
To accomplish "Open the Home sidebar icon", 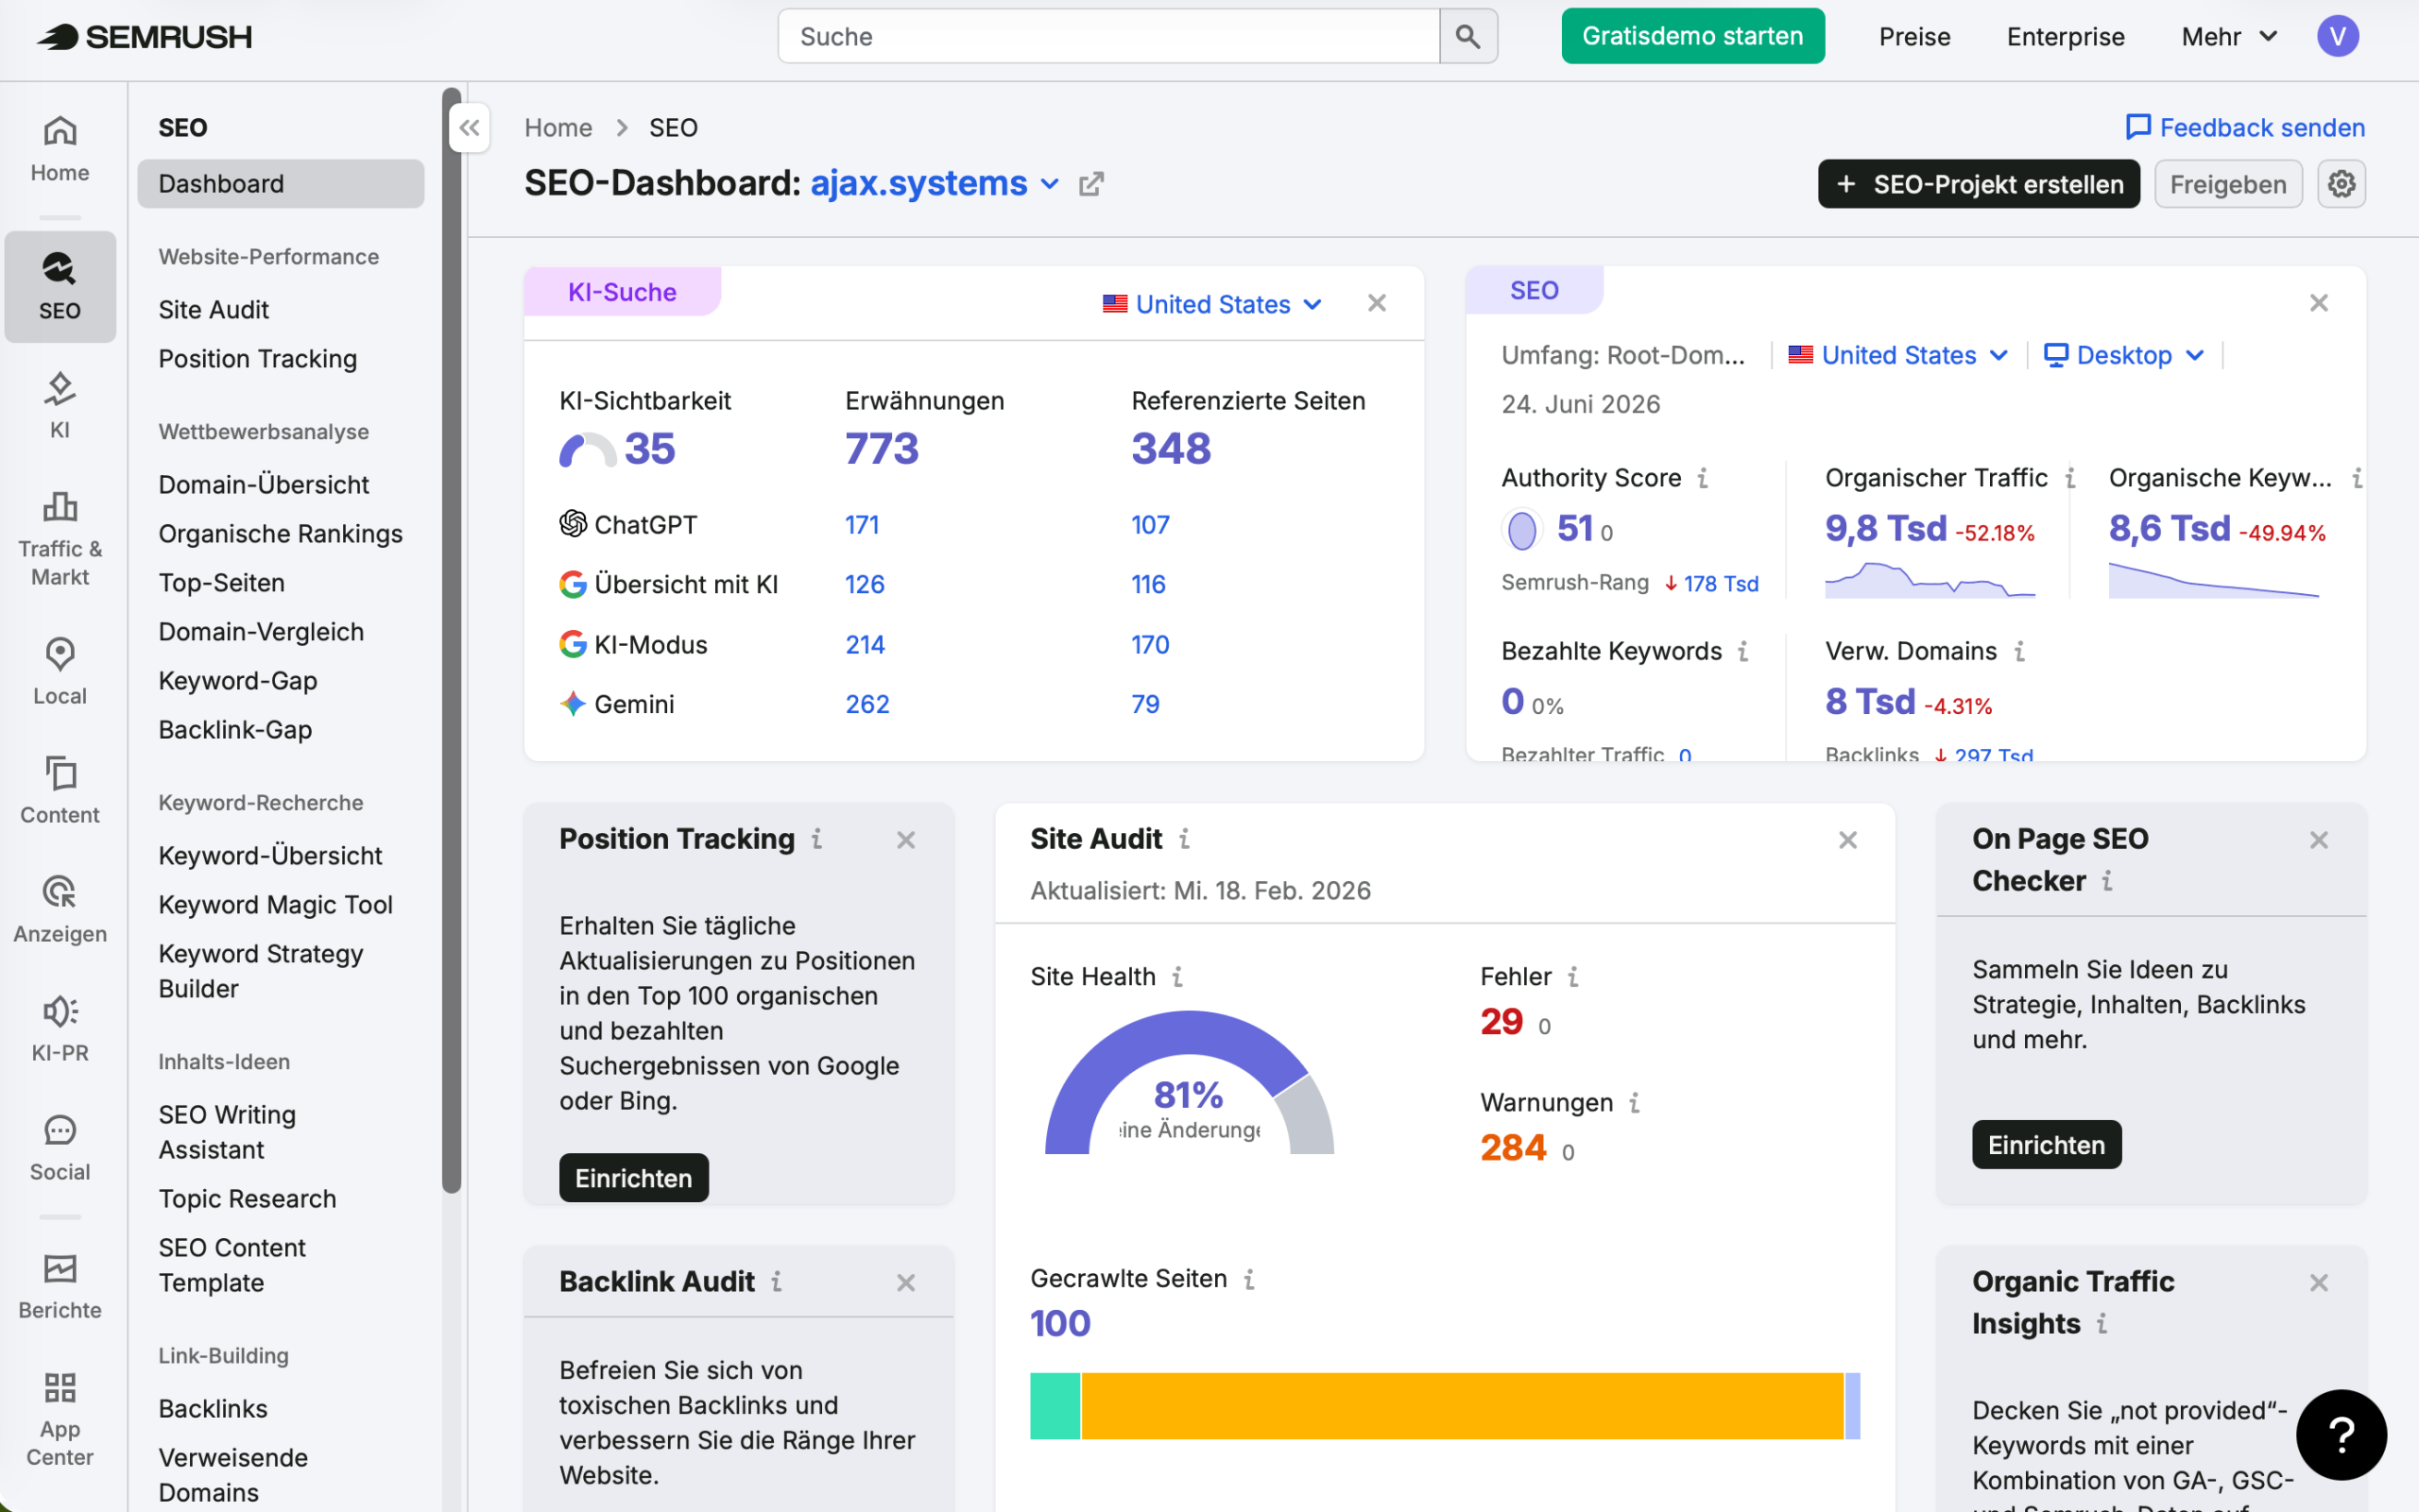I will coord(60,149).
